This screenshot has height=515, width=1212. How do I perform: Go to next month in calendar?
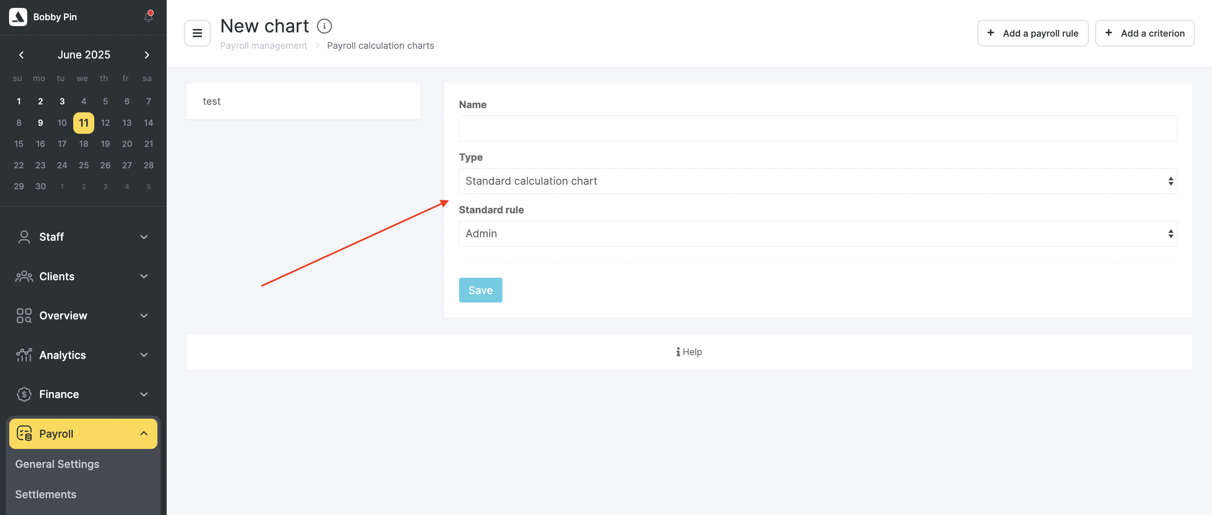tap(147, 55)
